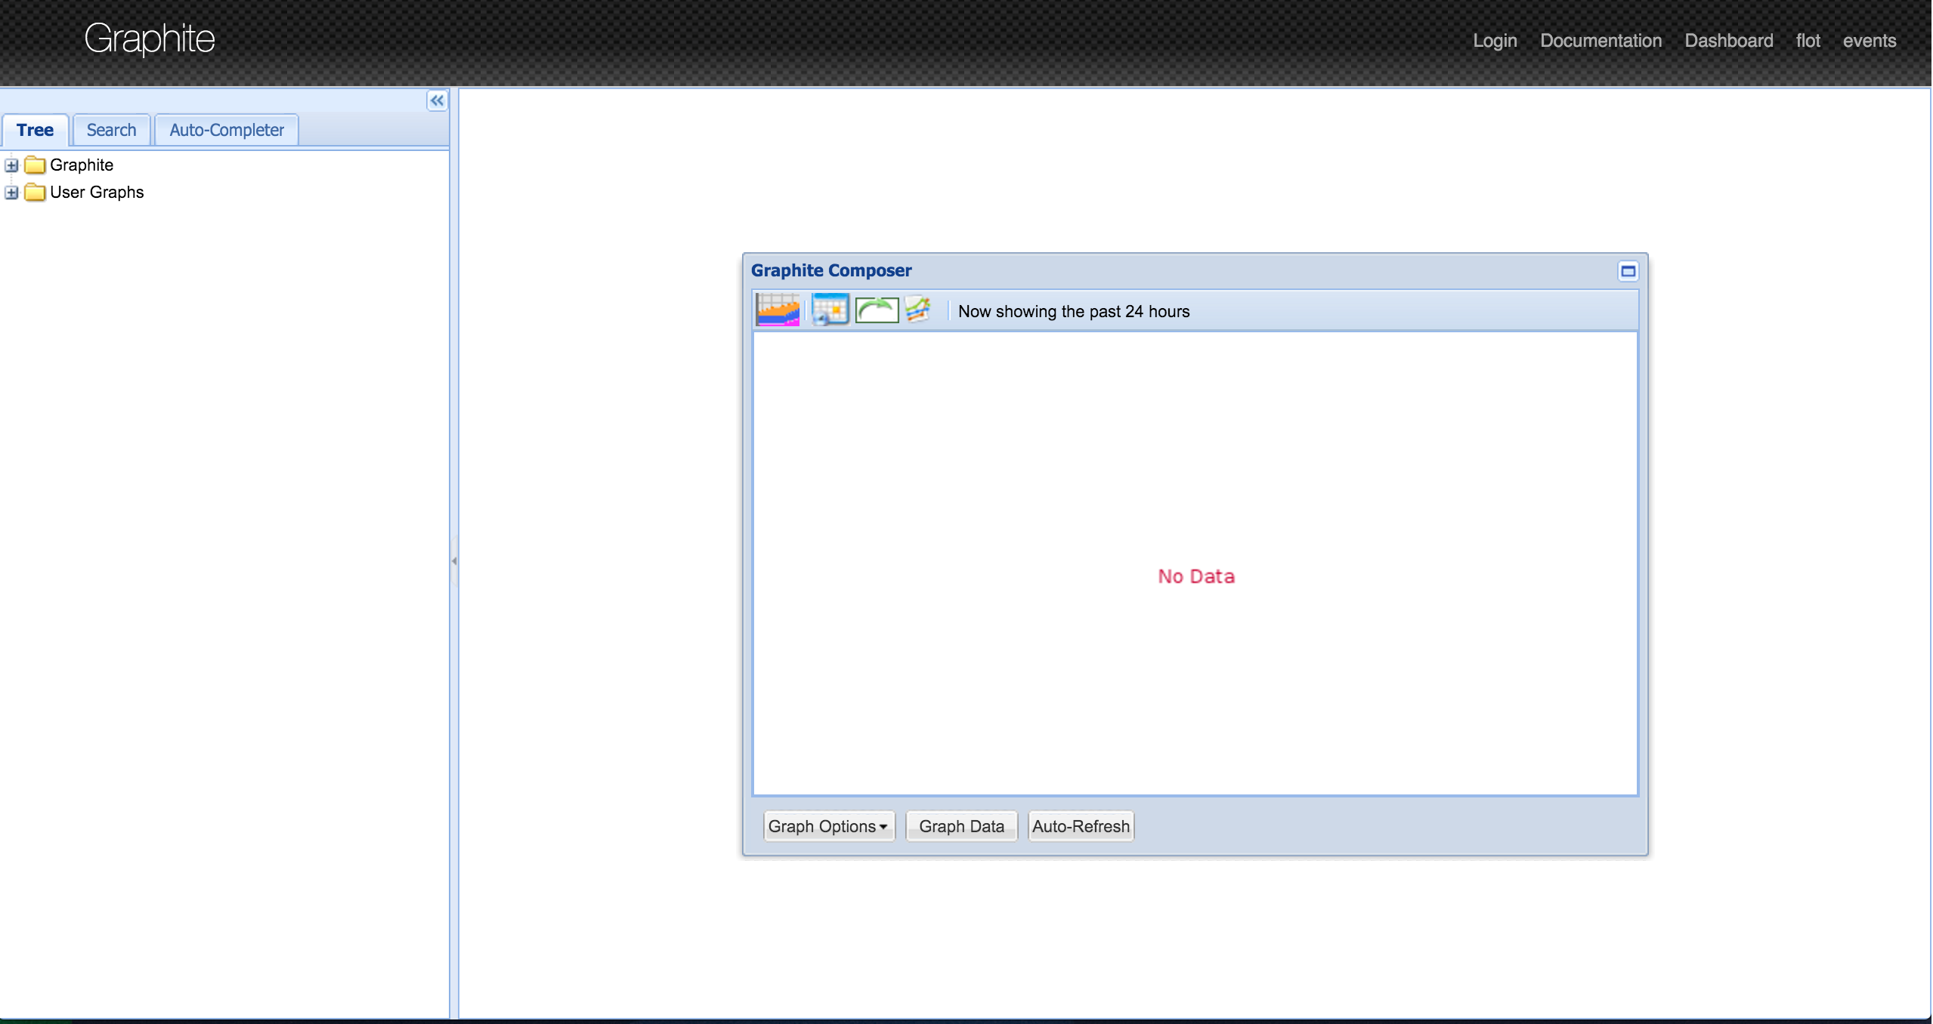Click the Graph Data button
The image size is (1933, 1024).
tap(963, 826)
